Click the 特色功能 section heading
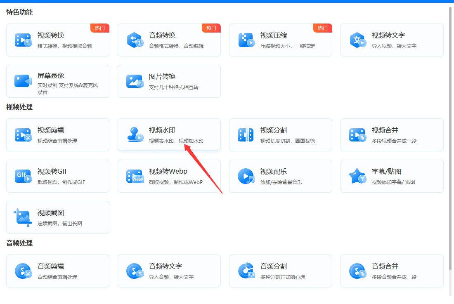Screen dimensions: 454x304 (19, 12)
